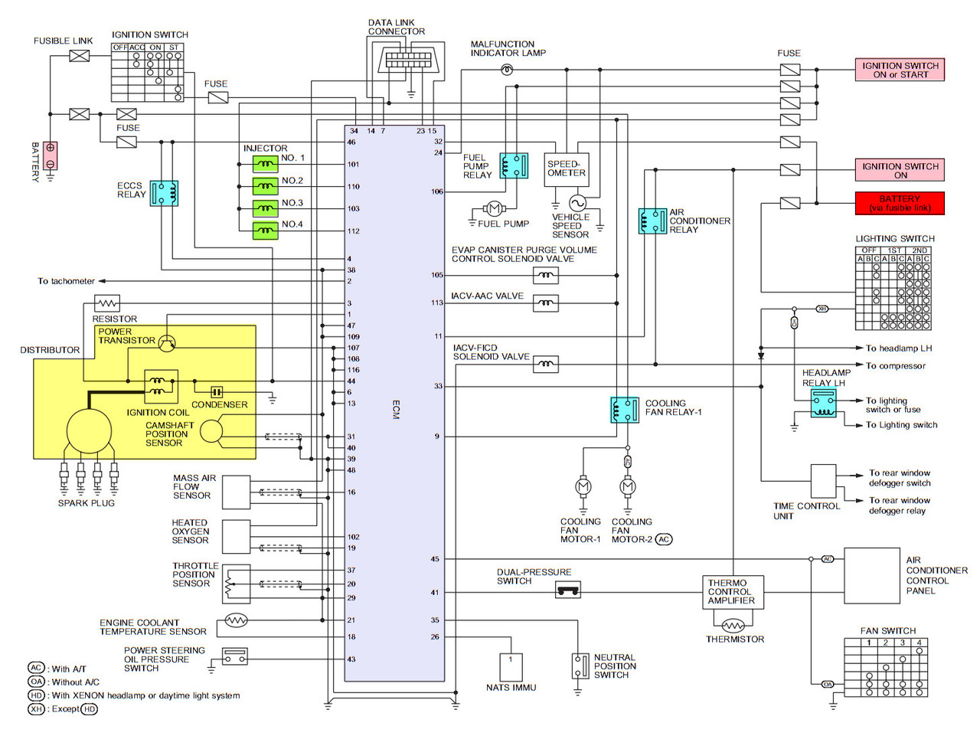Screen dimensions: 980x736
Task: Select the EVAP canister purge solenoid symbol
Action: click(545, 275)
